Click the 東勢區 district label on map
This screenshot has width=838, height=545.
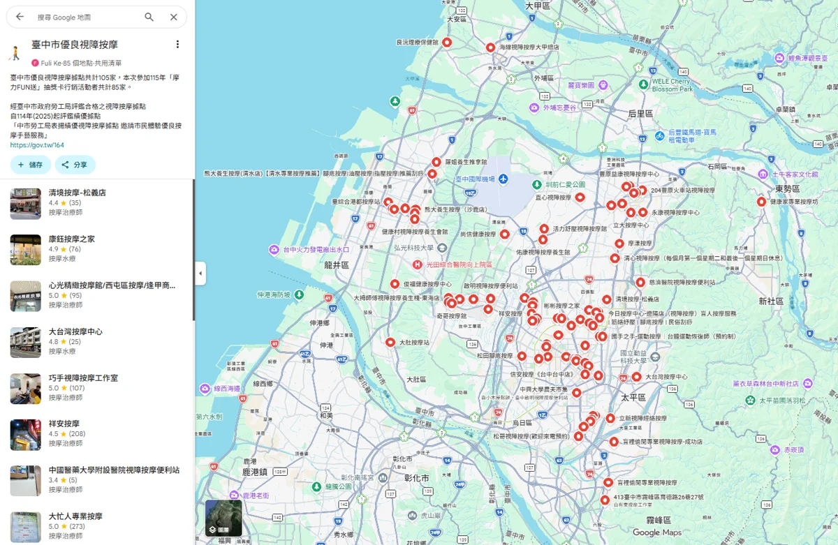tap(787, 189)
